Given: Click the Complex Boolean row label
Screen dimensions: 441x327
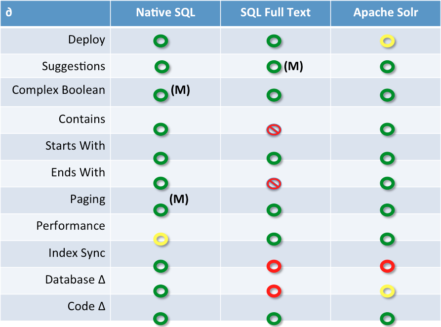Looking at the screenshot, I should (58, 90).
